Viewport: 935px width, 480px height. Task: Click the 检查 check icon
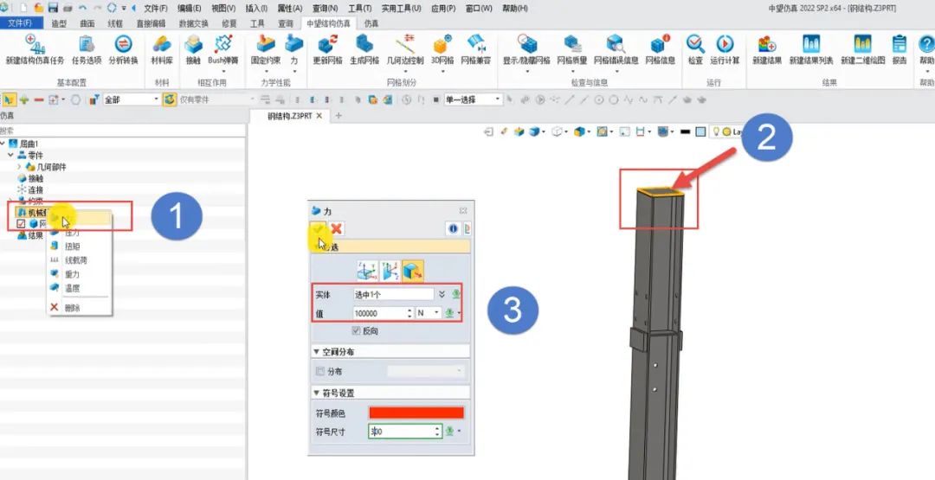695,45
